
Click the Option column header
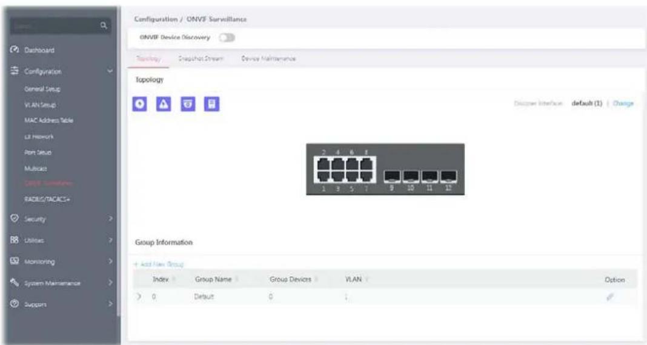coord(614,280)
